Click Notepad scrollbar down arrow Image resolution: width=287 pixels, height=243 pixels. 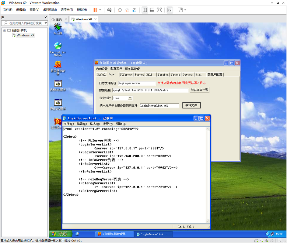[x=208, y=221]
